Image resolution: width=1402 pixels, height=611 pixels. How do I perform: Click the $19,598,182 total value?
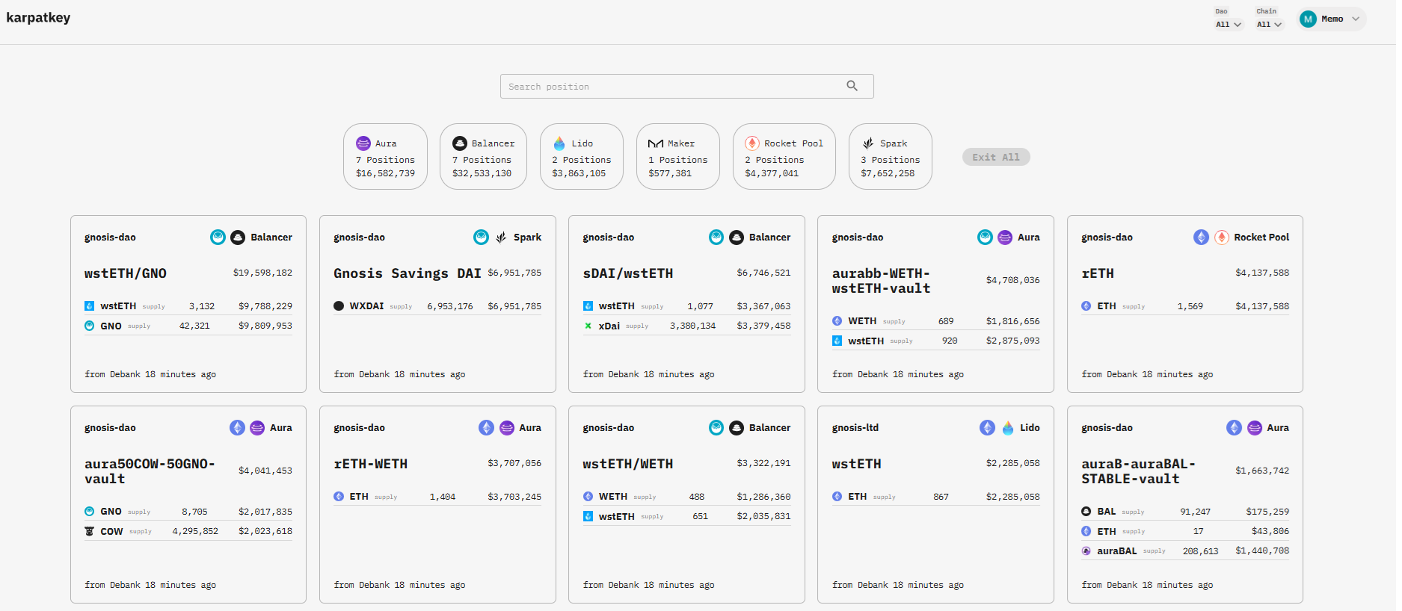pos(262,273)
